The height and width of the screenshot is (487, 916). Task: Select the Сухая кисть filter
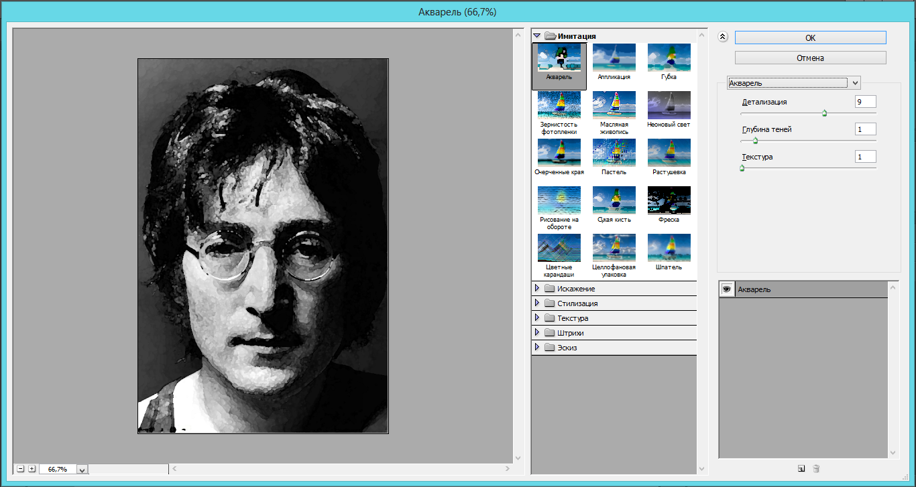614,205
